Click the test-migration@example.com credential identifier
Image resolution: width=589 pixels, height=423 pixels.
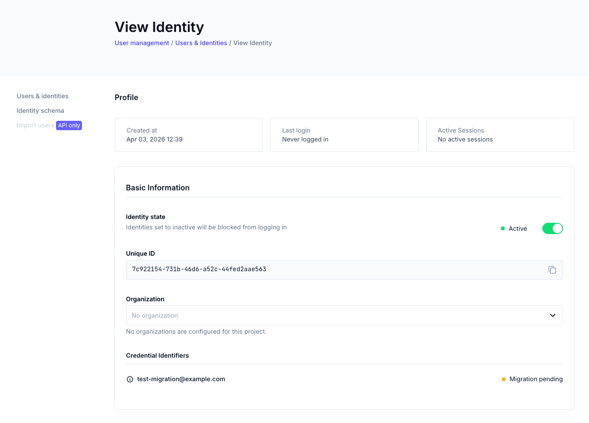click(181, 379)
